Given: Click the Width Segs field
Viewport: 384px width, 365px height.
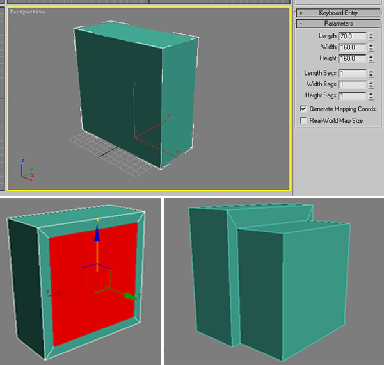Looking at the screenshot, I should click(353, 85).
